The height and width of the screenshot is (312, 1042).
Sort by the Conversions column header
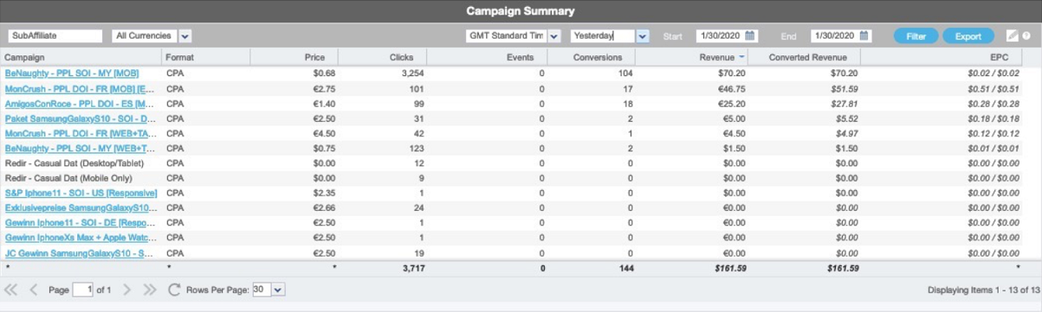coord(598,58)
